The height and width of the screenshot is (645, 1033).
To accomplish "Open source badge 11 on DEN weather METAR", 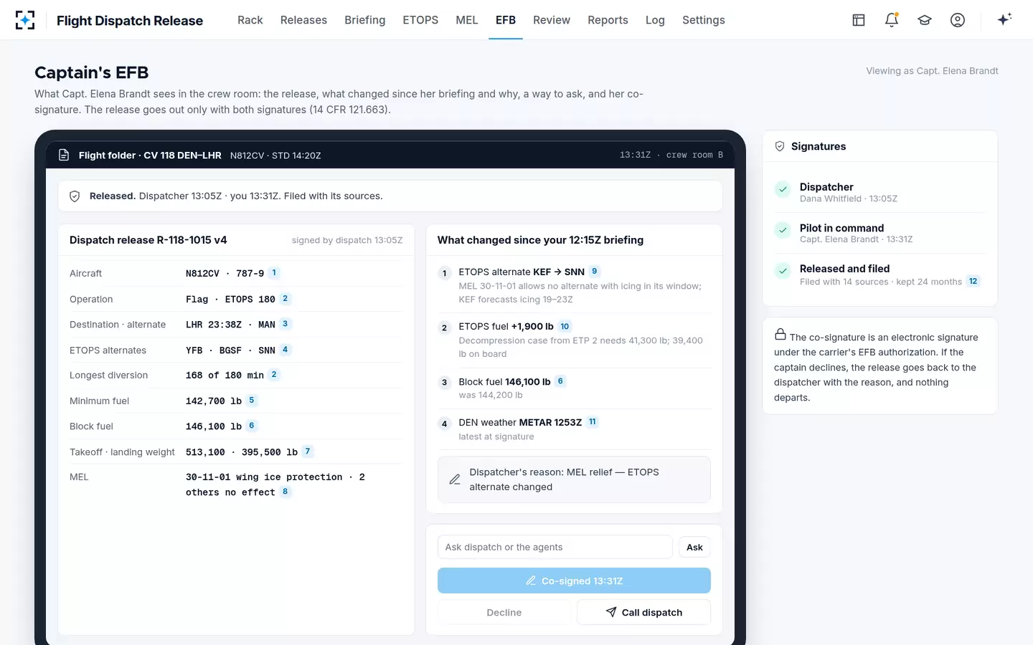I will [x=593, y=422].
